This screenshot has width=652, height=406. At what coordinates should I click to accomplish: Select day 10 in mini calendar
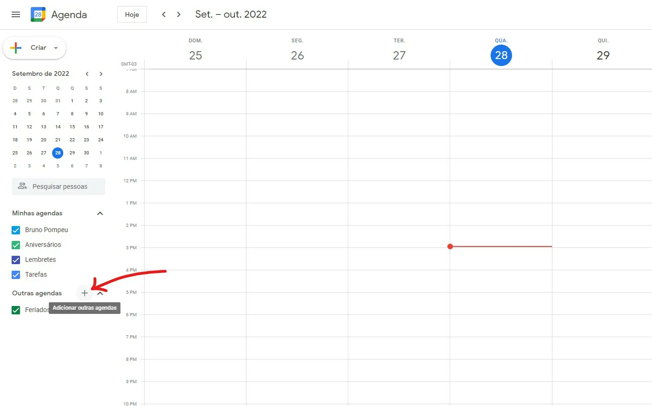(101, 113)
